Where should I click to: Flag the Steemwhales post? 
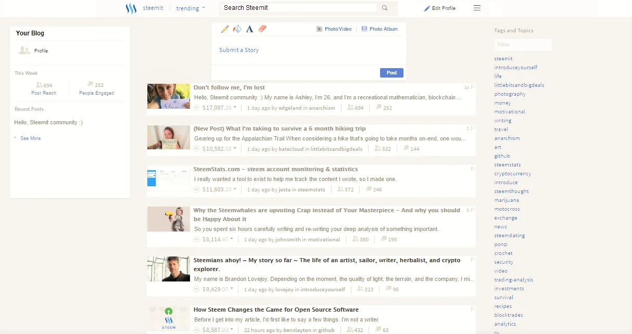pos(473,210)
